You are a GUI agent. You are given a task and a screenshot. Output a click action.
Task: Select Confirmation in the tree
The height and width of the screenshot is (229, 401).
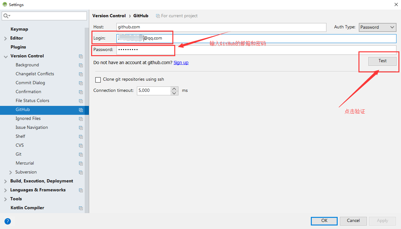pos(28,92)
